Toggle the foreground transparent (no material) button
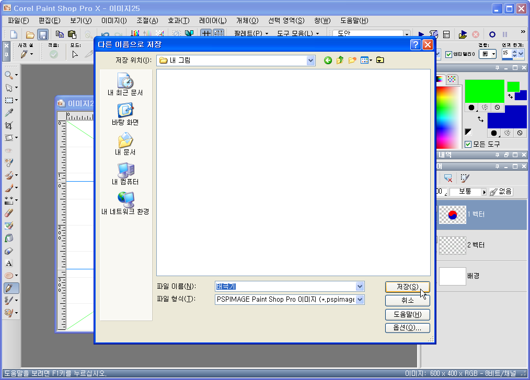The width and height of the screenshot is (530, 380). click(497, 108)
